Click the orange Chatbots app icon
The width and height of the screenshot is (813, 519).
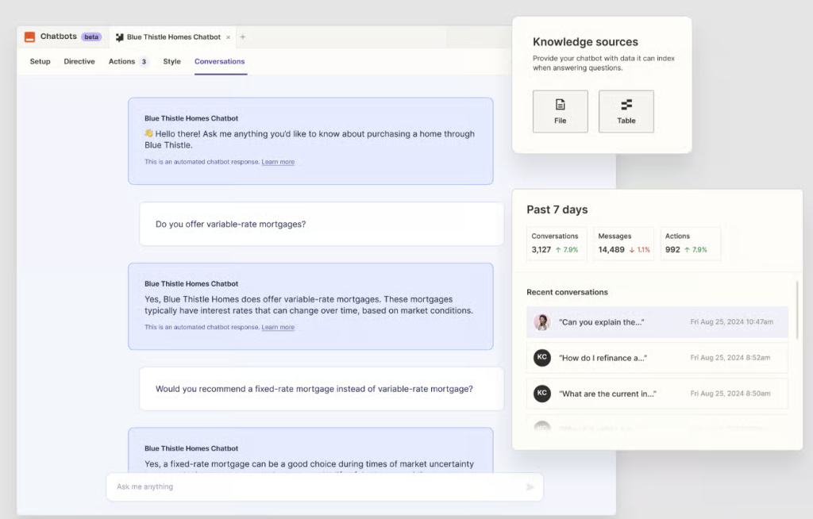[29, 36]
